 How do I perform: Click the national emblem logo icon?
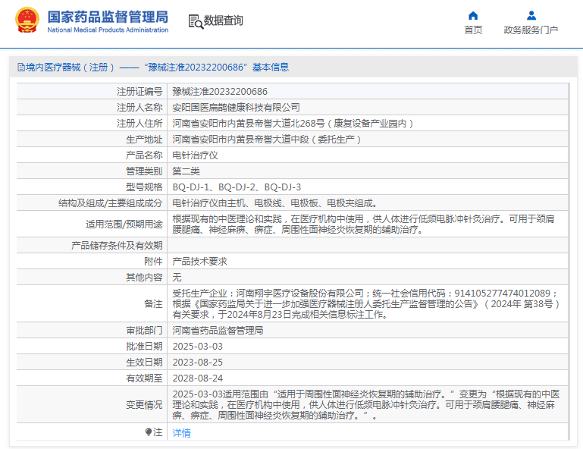tap(27, 20)
